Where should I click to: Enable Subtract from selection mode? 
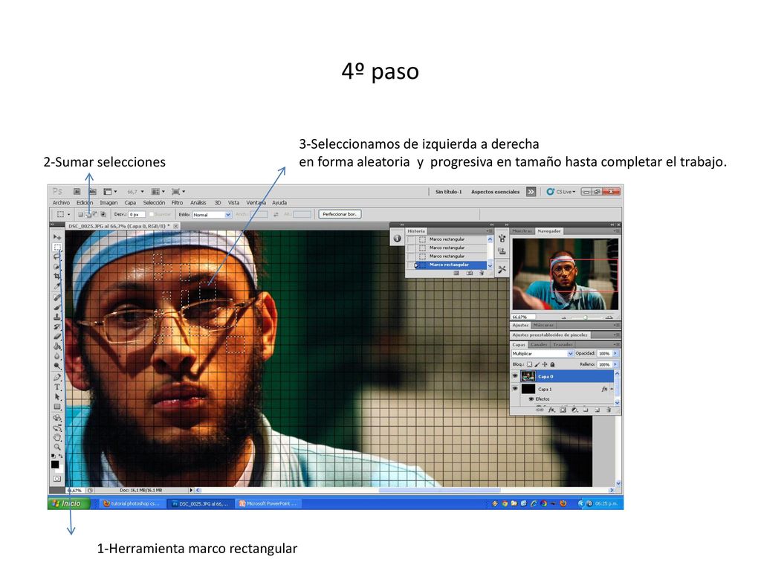(x=96, y=214)
